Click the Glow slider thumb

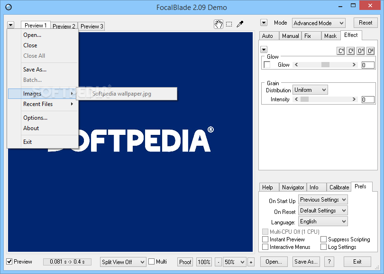325,65
